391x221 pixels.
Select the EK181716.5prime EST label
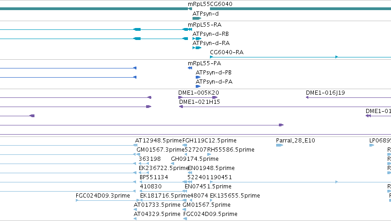[x=165, y=196]
